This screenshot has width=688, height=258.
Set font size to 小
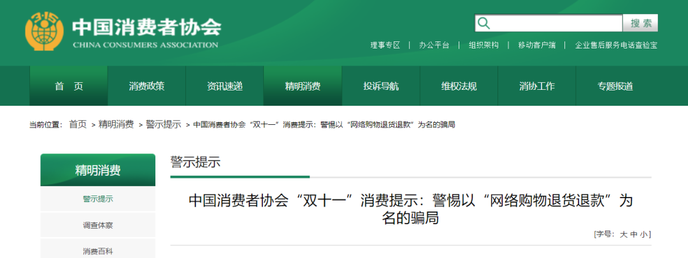(x=644, y=234)
